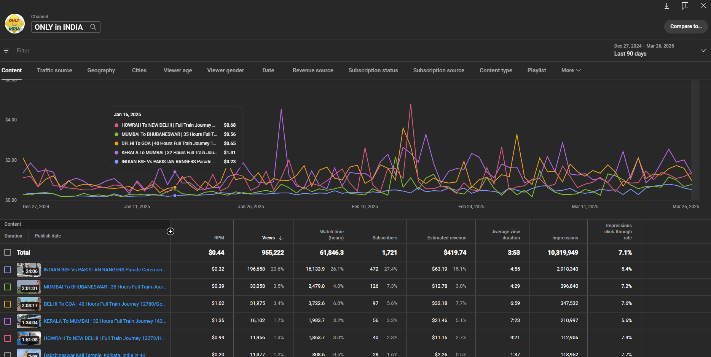Sort by the Impressions column header
The height and width of the screenshot is (357, 711).
565,238
